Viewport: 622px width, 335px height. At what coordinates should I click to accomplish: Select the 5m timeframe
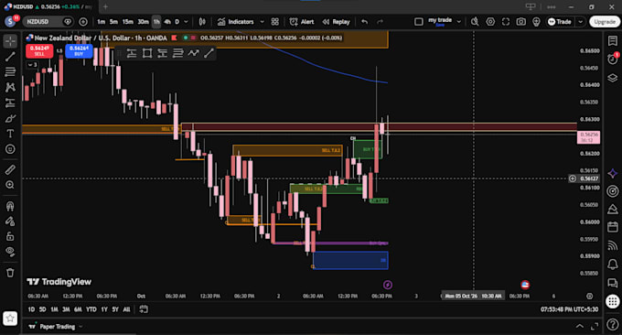[113, 22]
